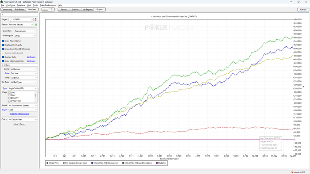Select the $ cash games toggle button
310x174 pixels.
point(45,9)
